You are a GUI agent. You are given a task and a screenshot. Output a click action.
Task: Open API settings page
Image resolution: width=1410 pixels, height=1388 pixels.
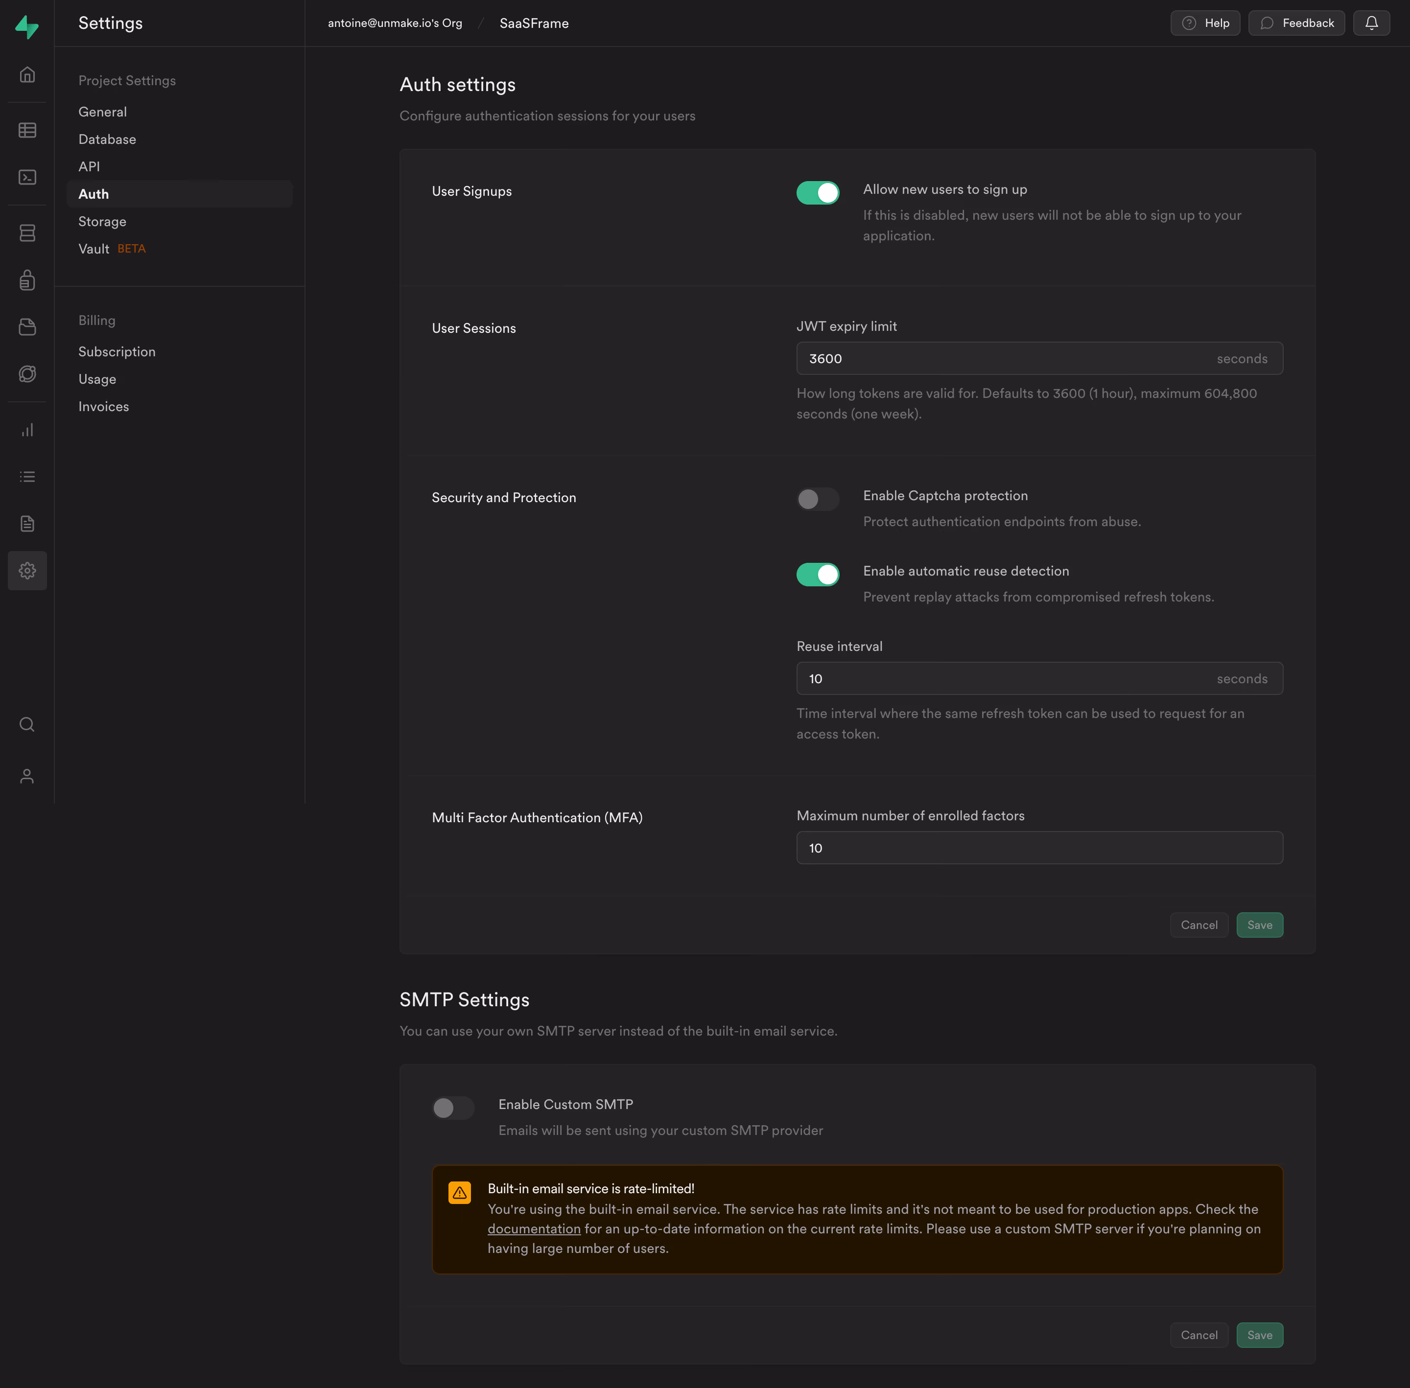[x=89, y=166]
